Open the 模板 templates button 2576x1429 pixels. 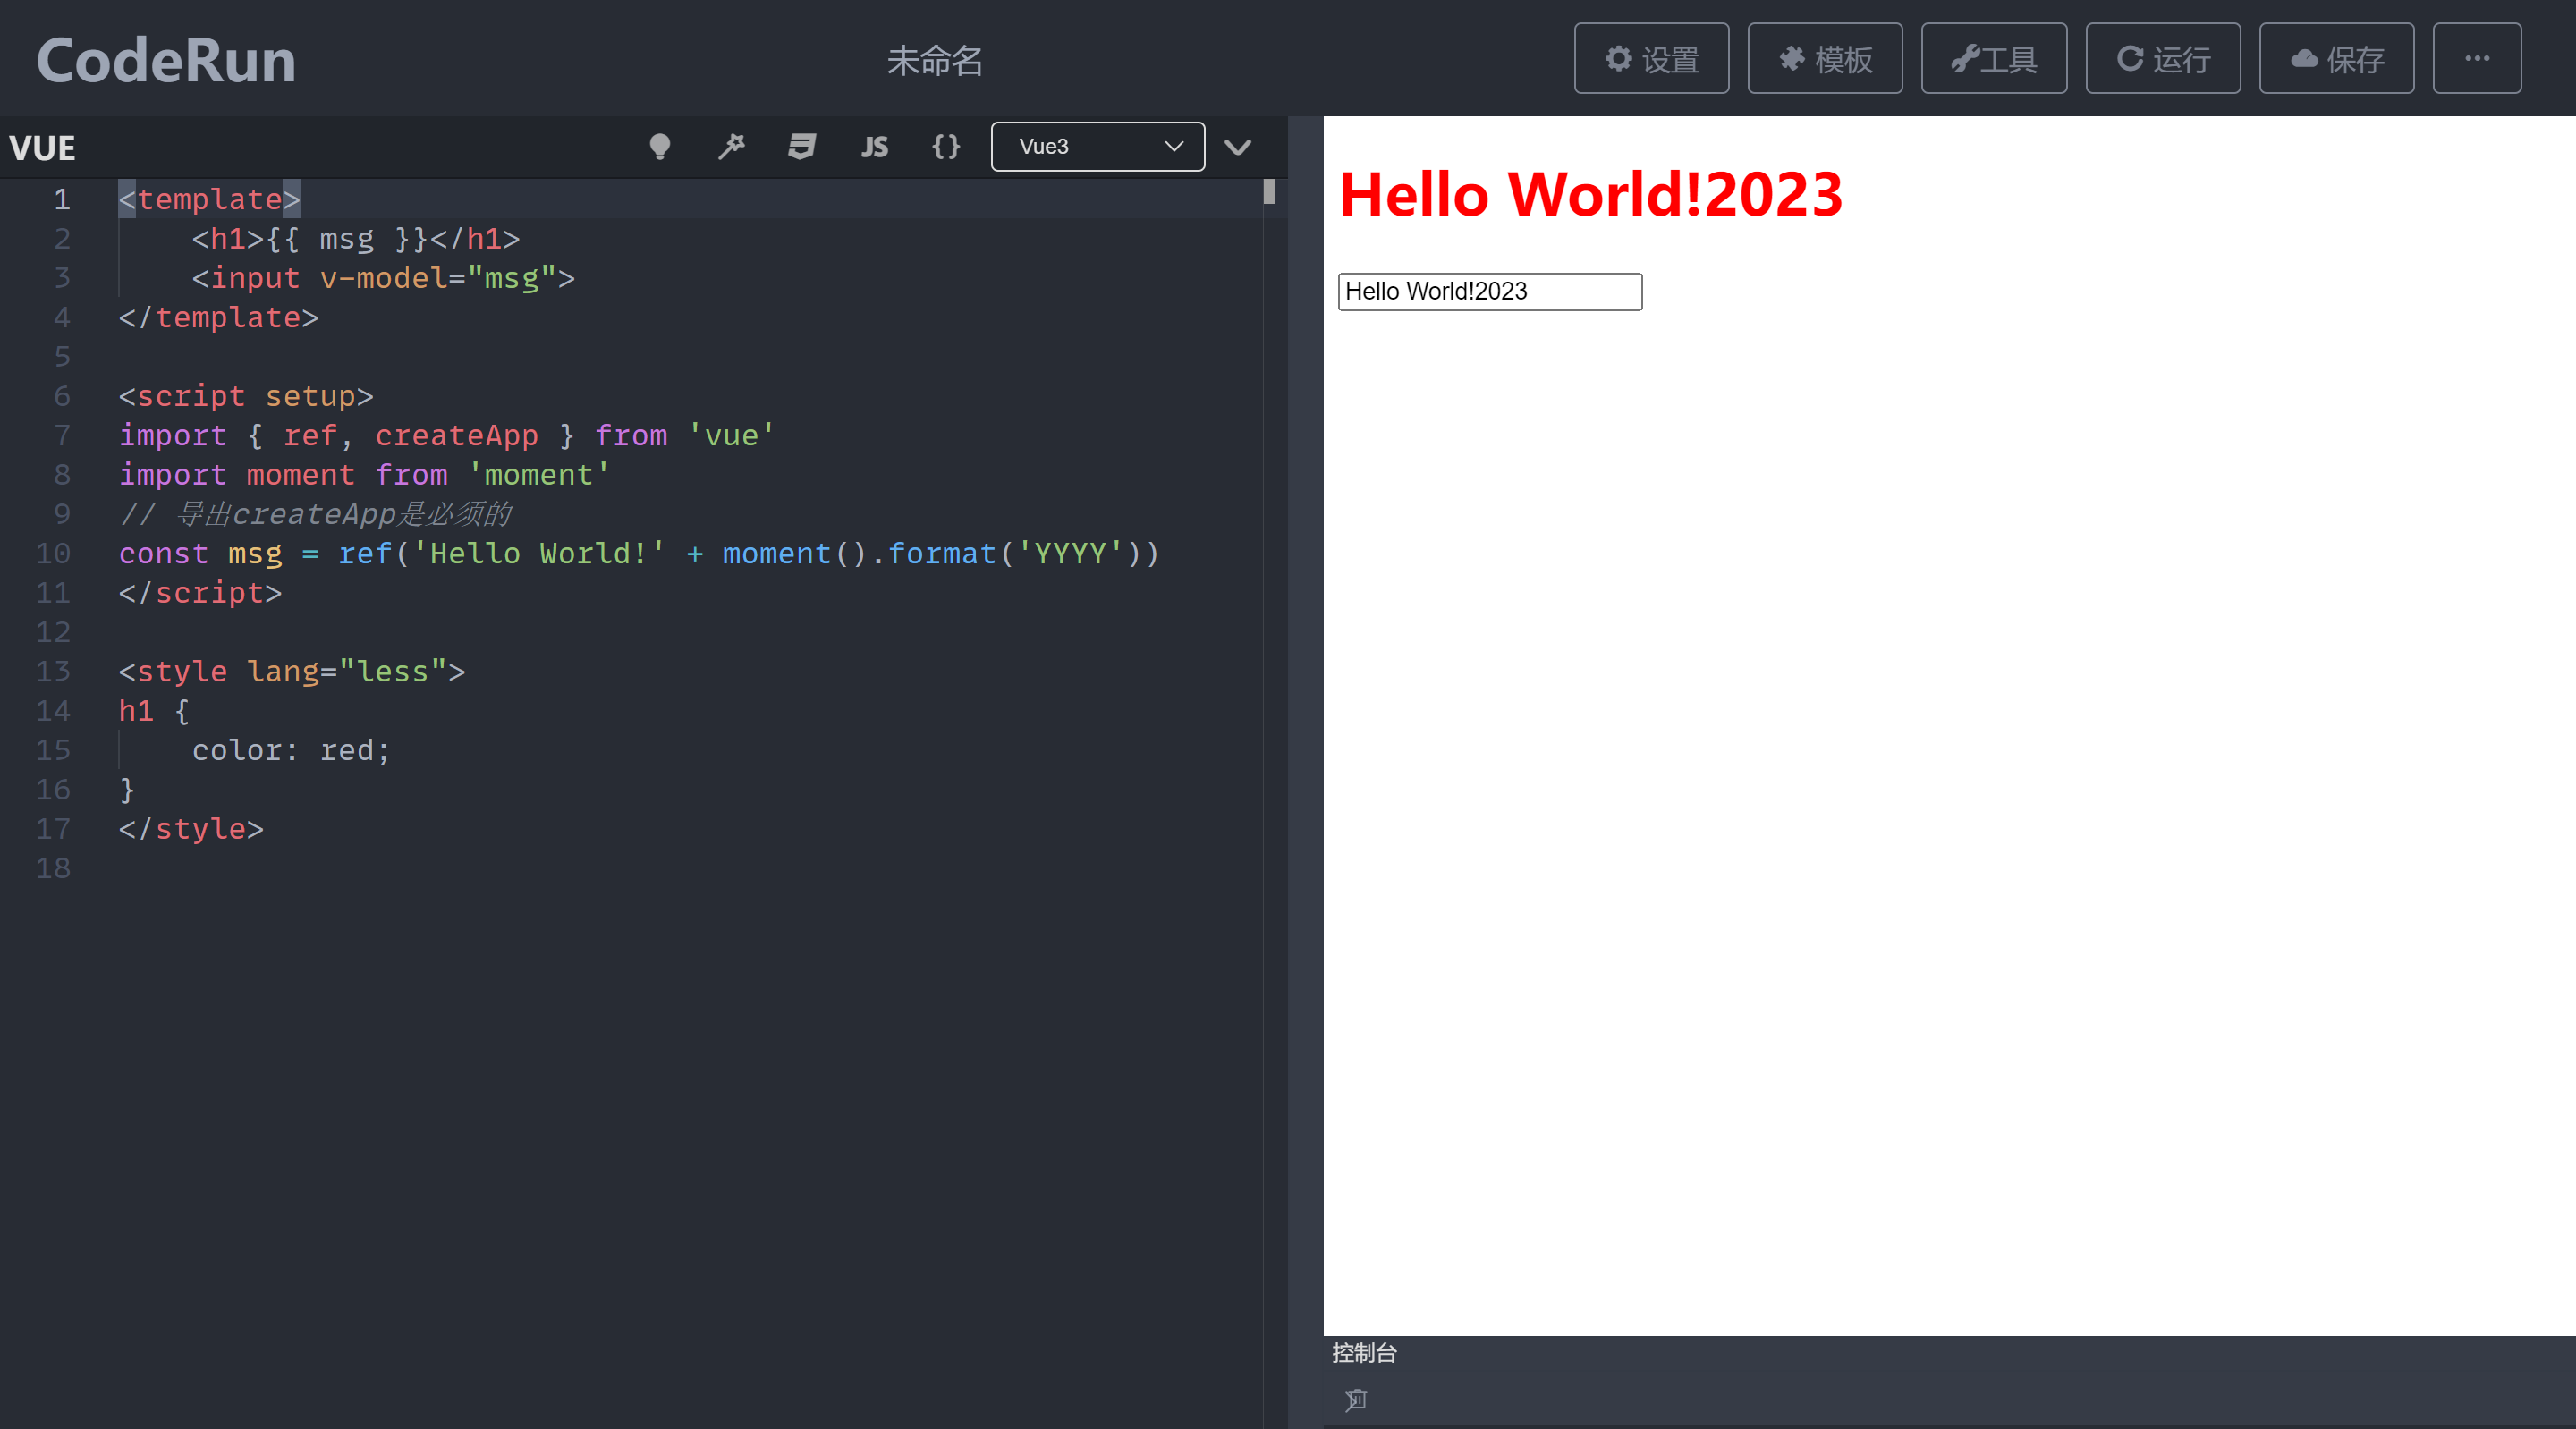[1824, 59]
